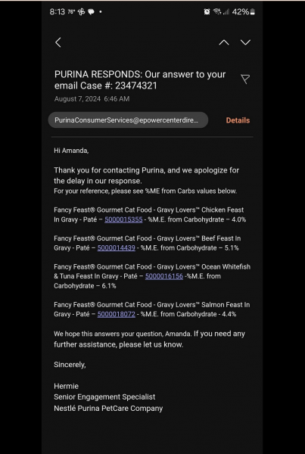Expand sender Details
This screenshot has width=305, height=454.
coord(238,120)
